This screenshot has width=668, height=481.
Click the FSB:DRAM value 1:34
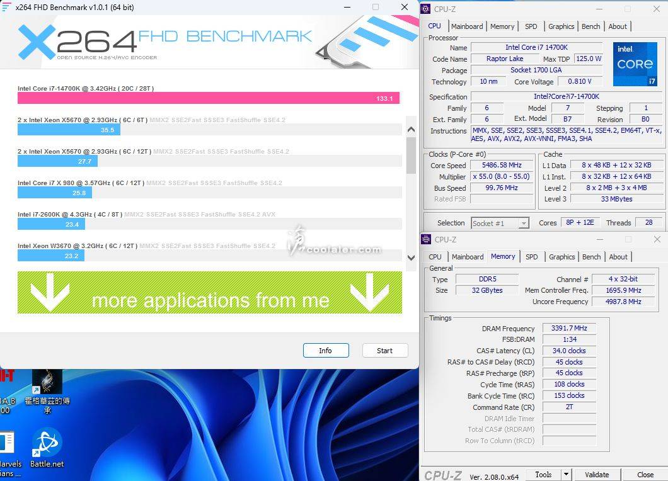tap(569, 339)
